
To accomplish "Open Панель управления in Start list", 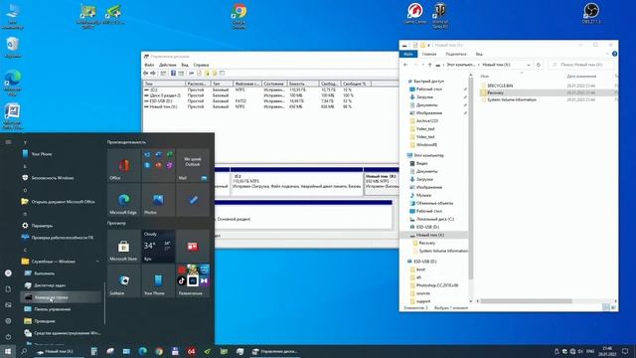I will [61, 309].
